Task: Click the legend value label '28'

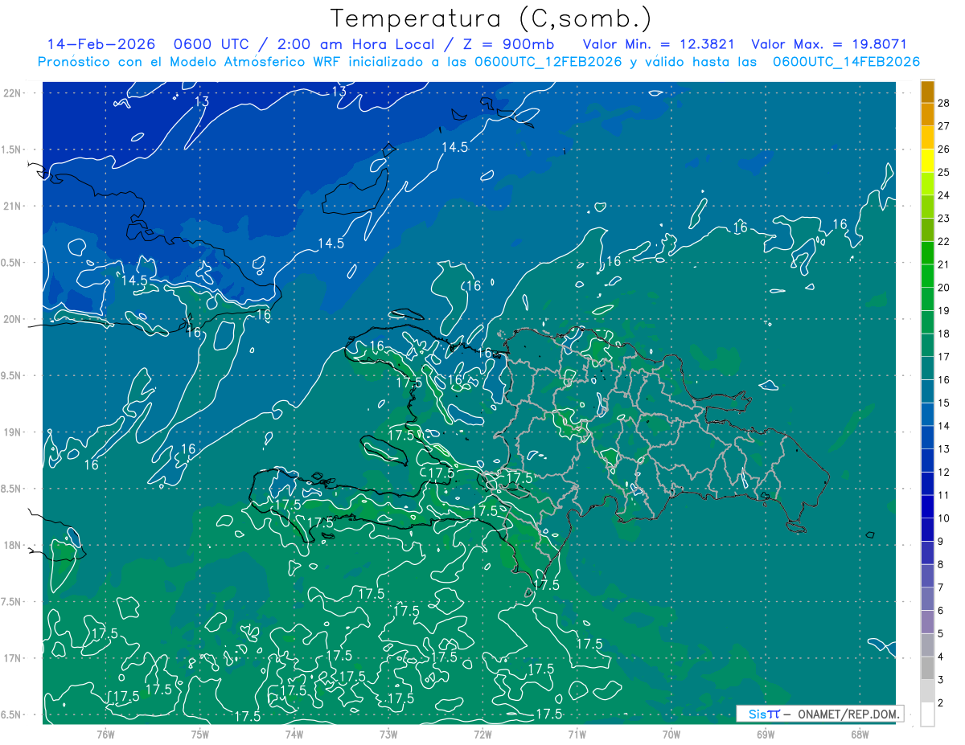Action: tap(944, 103)
